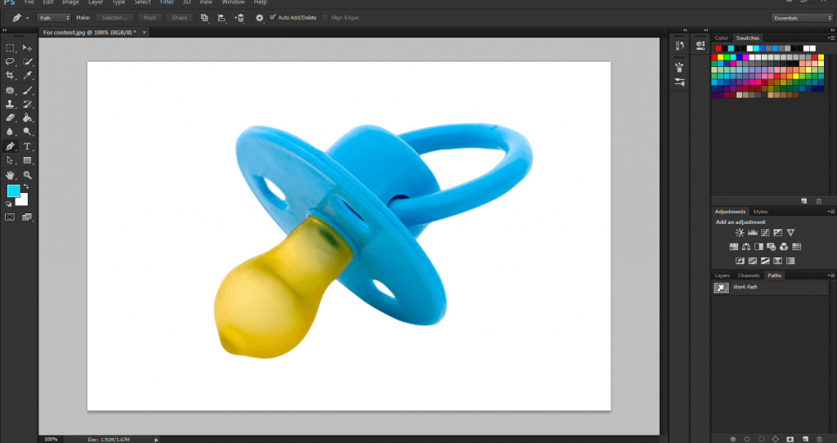Select the History Brush tool
Image resolution: width=837 pixels, height=443 pixels.
click(27, 105)
